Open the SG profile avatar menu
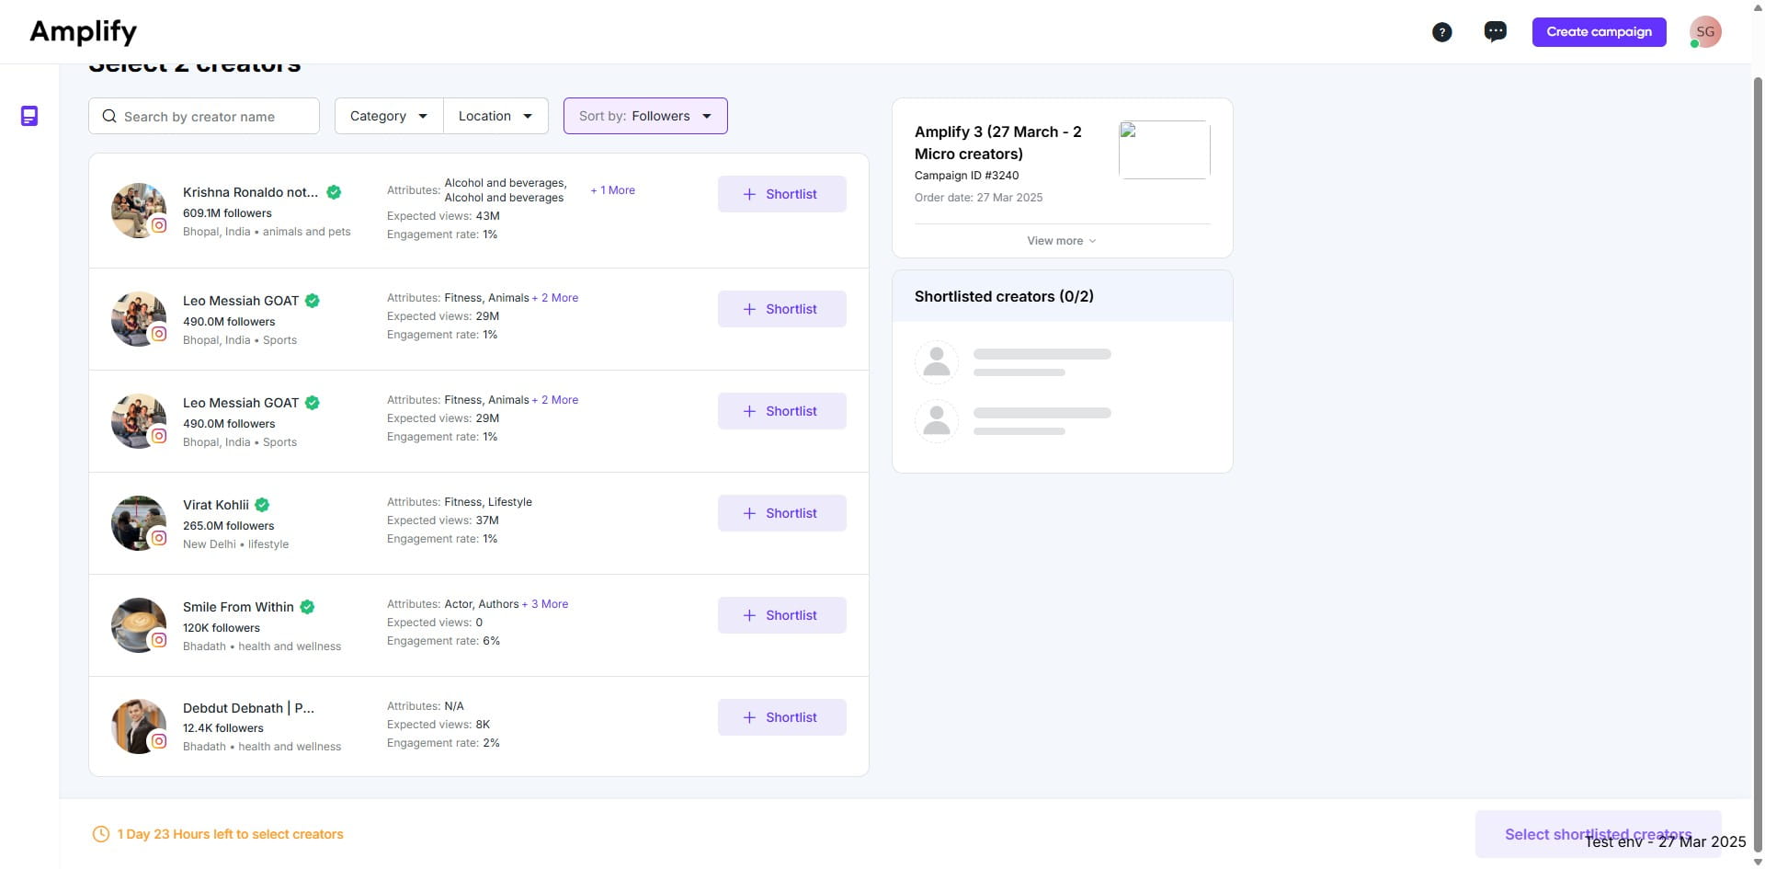 [x=1706, y=30]
